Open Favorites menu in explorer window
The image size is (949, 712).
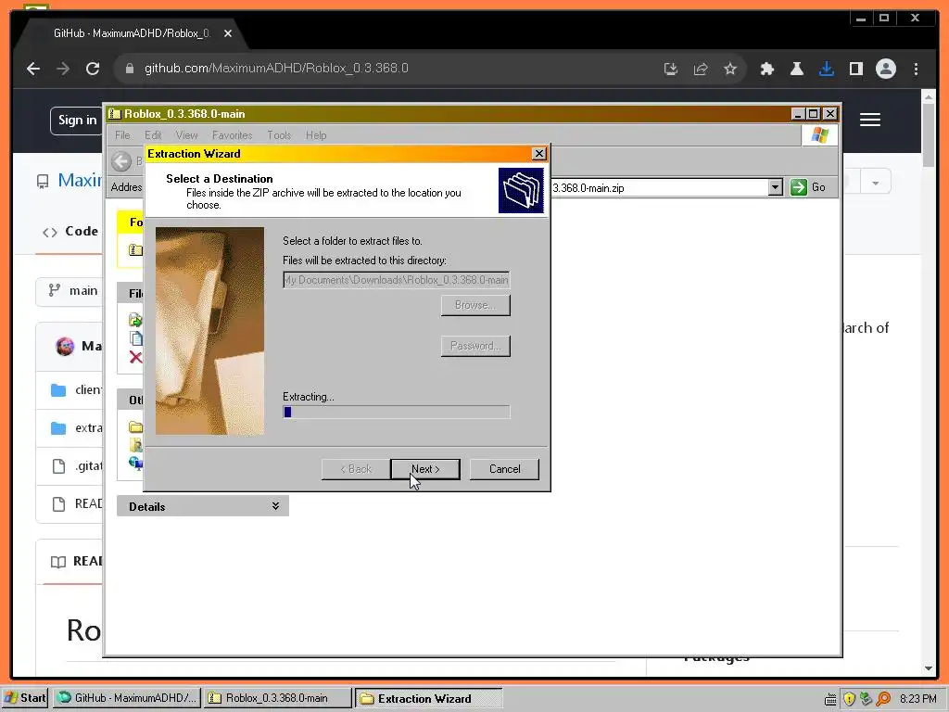[232, 135]
